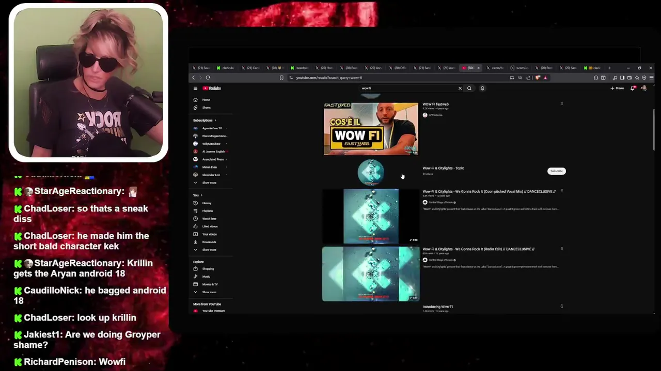Open the YouTube account avatar menu
This screenshot has height=371, width=661.
[643, 88]
